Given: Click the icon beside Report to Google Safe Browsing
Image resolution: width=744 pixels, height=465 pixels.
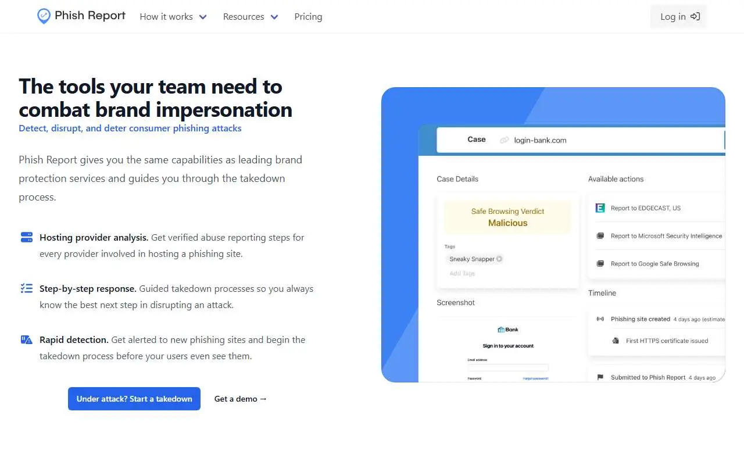Looking at the screenshot, I should [x=600, y=264].
